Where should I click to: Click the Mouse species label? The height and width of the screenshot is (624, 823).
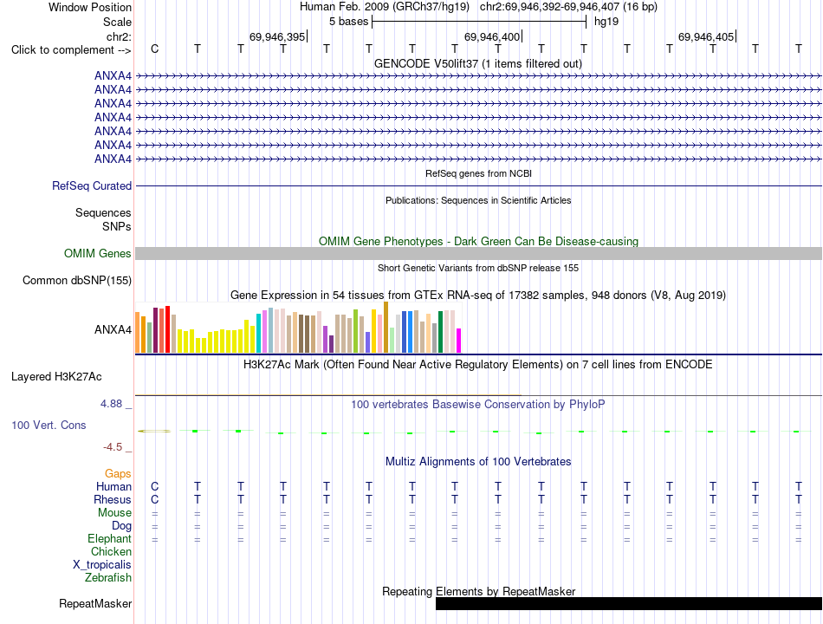coord(114,513)
